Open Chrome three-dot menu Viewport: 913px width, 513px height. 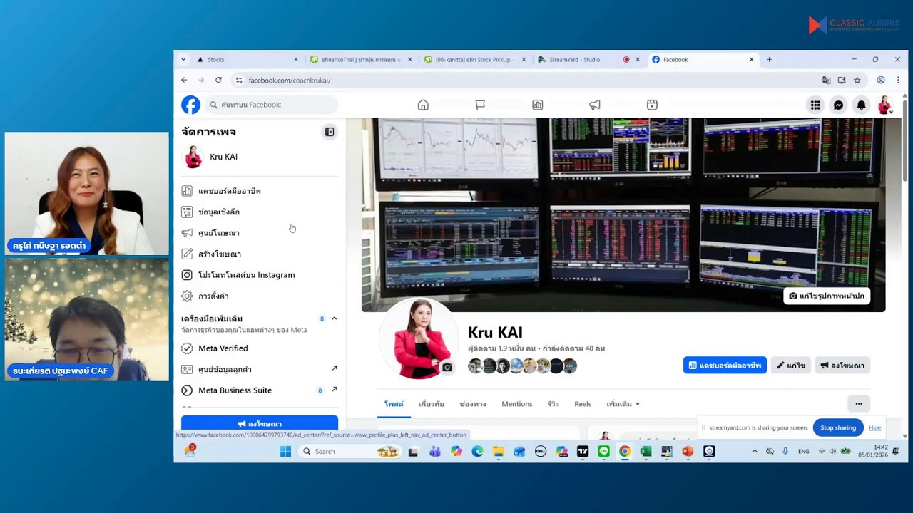click(x=898, y=80)
